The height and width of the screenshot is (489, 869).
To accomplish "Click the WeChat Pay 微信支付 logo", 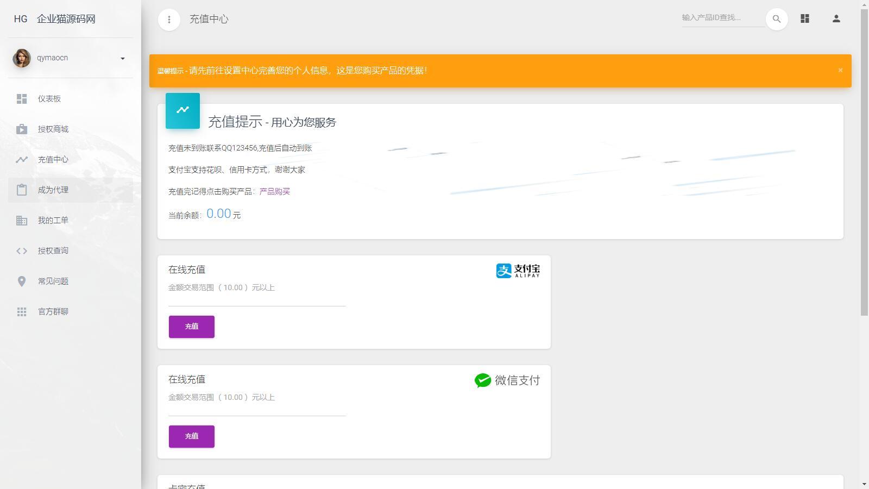I will coord(507,380).
